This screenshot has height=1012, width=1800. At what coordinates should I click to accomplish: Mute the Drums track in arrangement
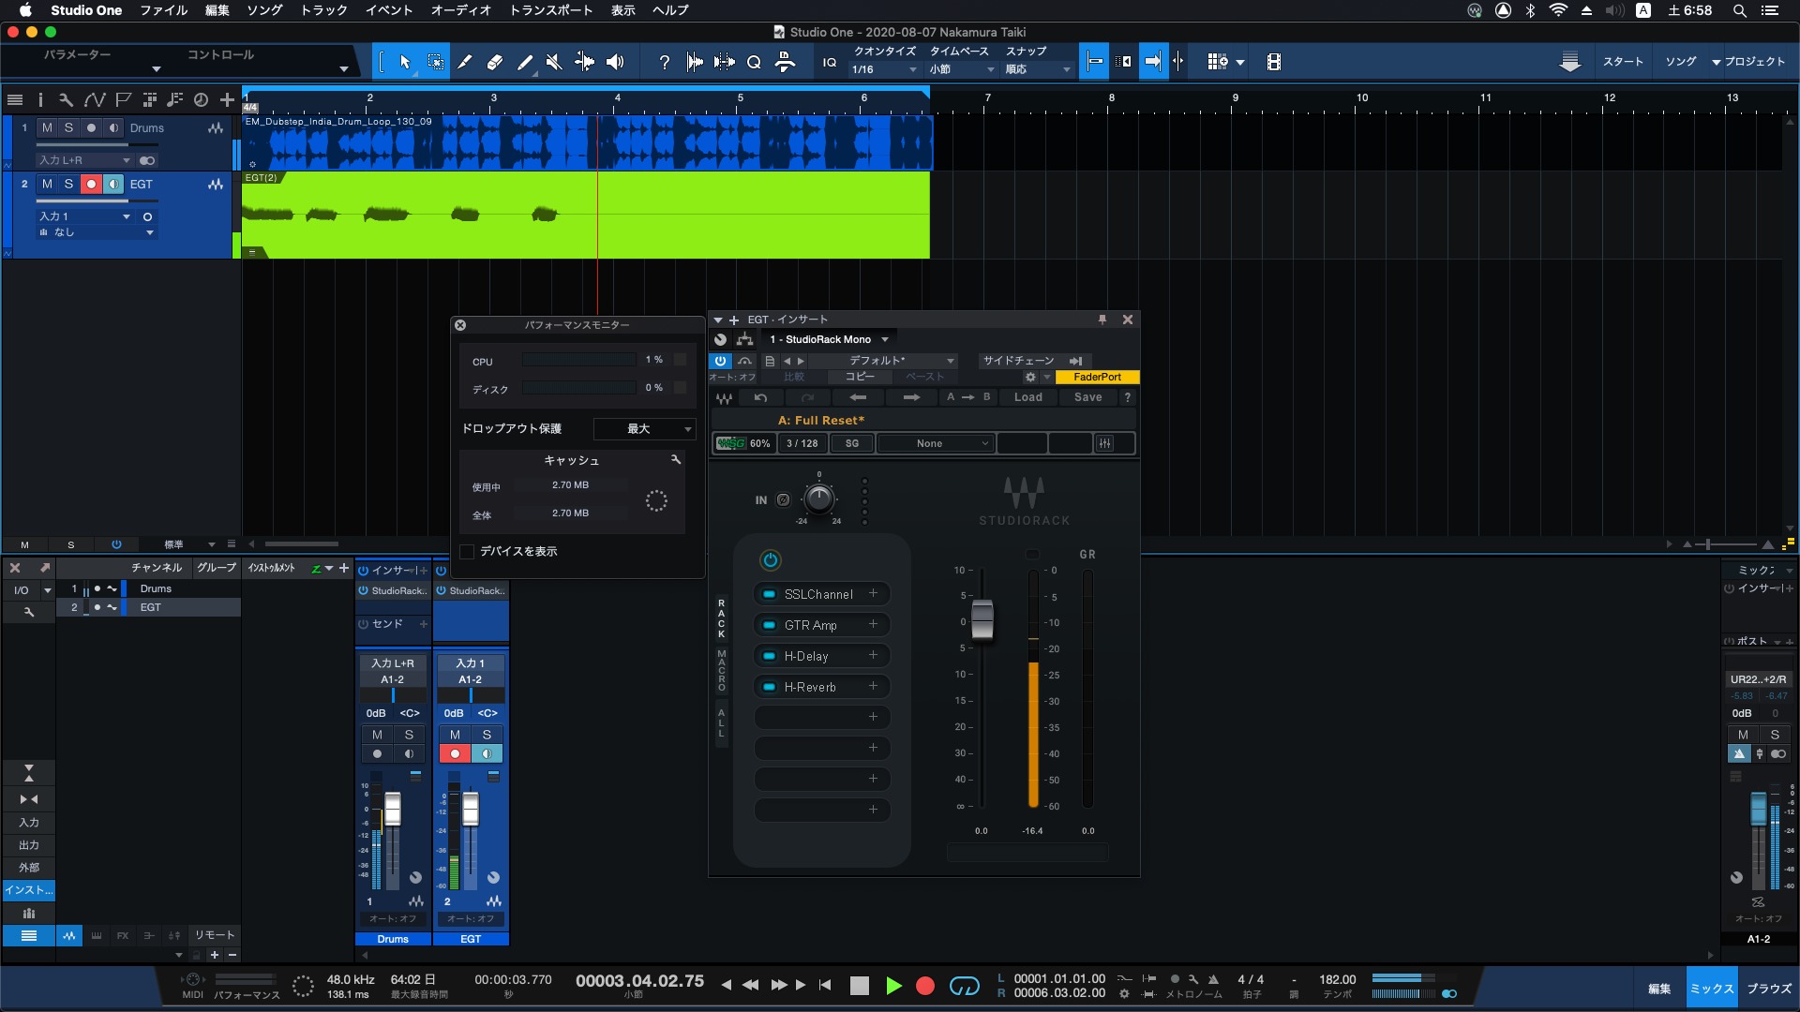tap(47, 127)
